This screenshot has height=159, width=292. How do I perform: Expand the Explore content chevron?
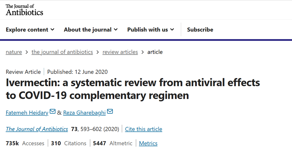[52, 29]
